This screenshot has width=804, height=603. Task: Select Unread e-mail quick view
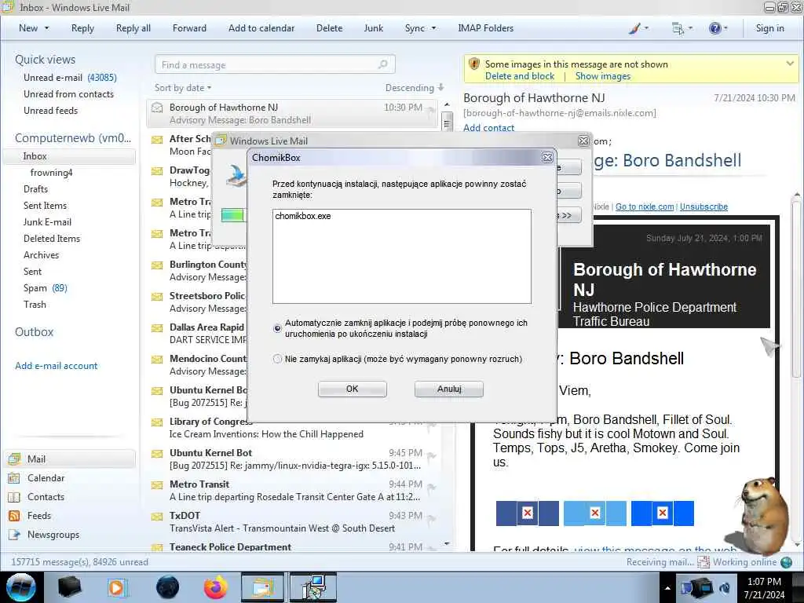[70, 78]
